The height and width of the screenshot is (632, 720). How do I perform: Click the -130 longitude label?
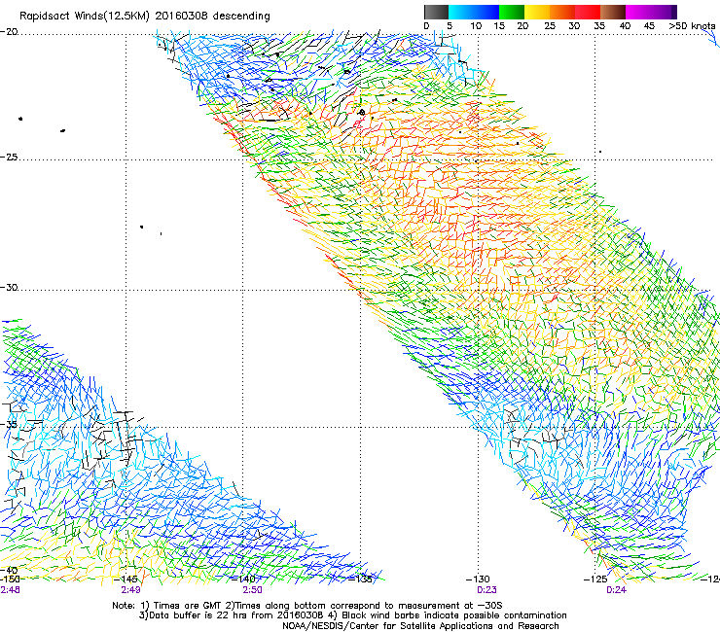click(x=478, y=579)
